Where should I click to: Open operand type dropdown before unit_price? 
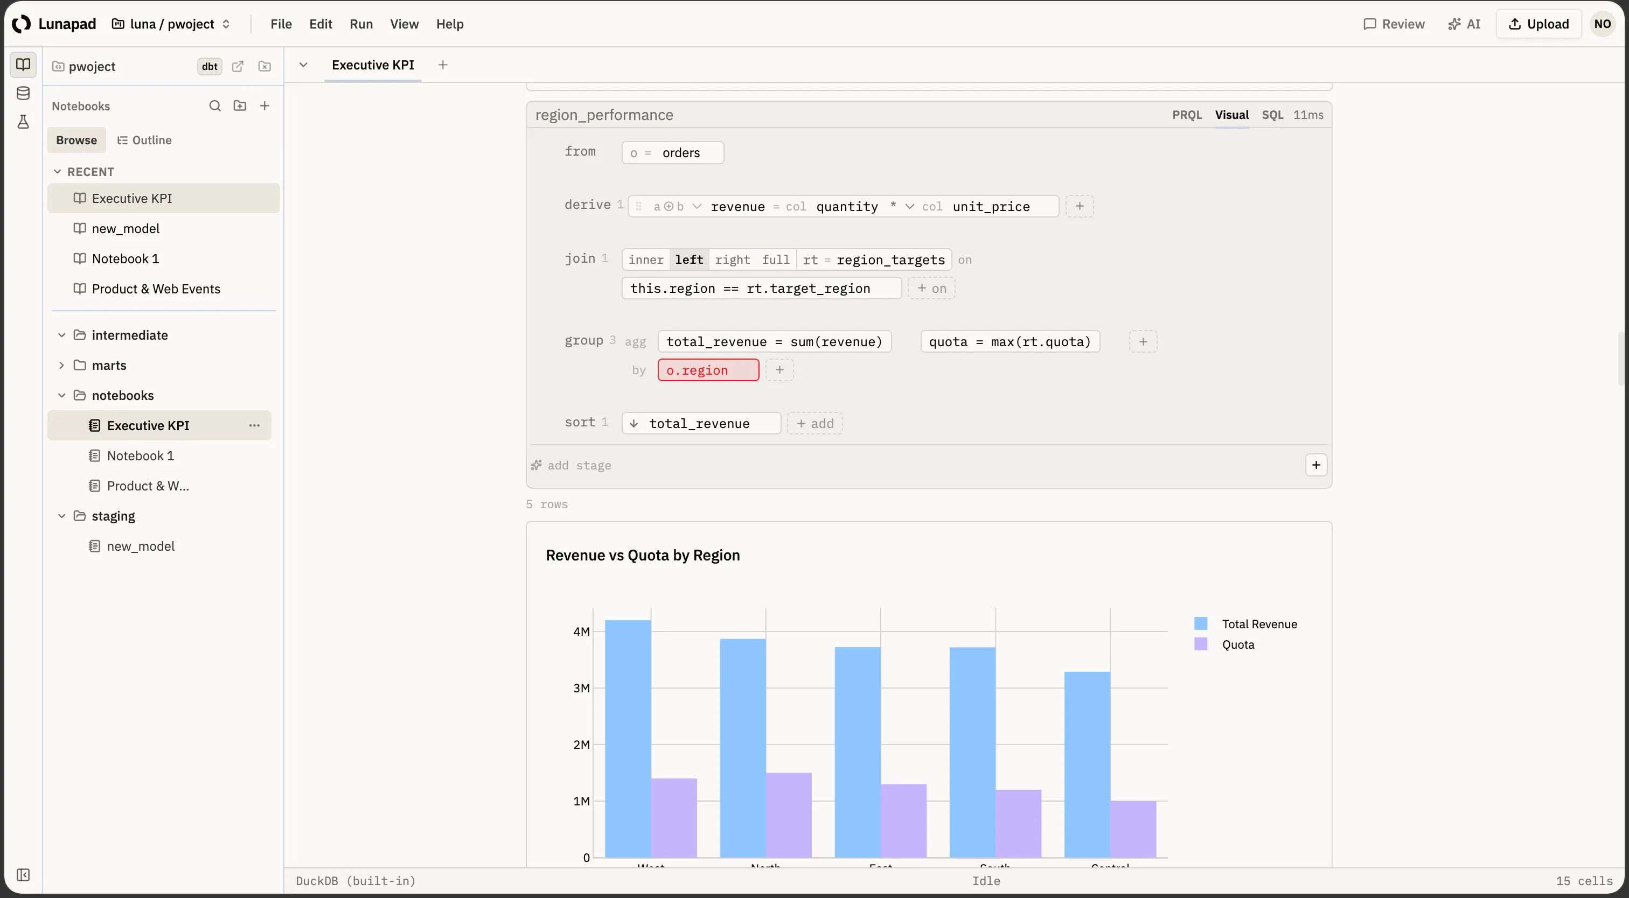click(x=909, y=206)
